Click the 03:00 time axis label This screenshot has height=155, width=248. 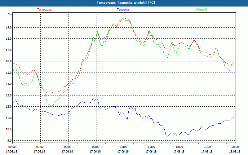coord(40,147)
